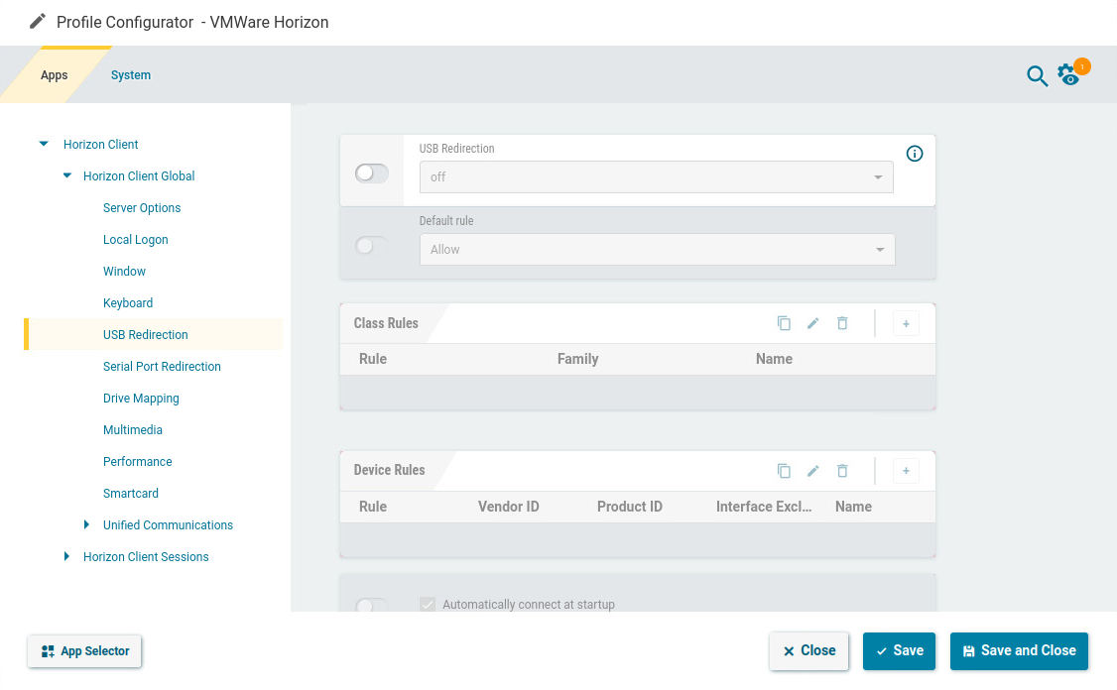Open Local Logon settings

(x=135, y=239)
